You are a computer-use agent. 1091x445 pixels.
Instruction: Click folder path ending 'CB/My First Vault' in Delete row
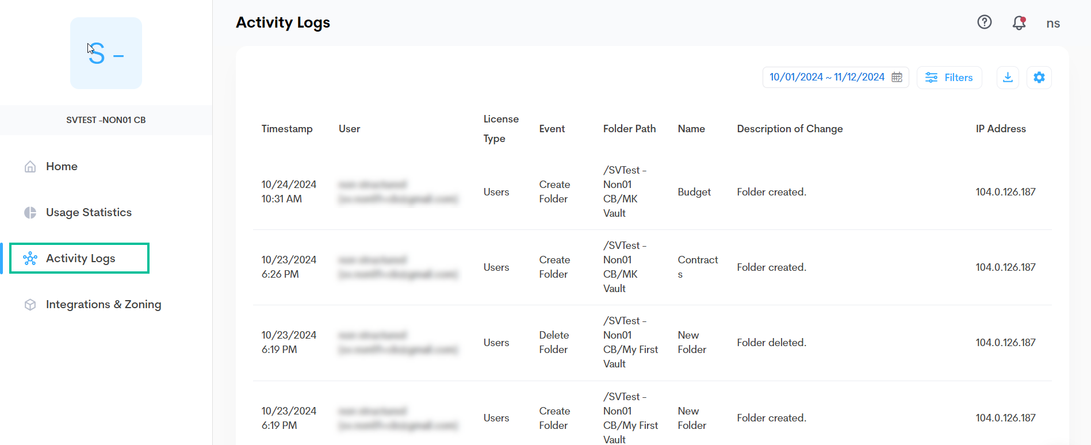(x=630, y=342)
